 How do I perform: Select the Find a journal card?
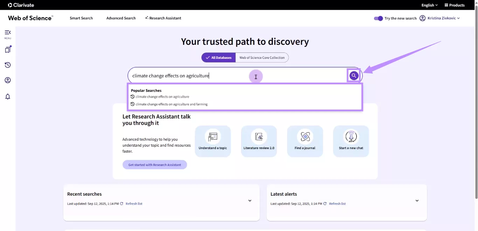[305, 141]
